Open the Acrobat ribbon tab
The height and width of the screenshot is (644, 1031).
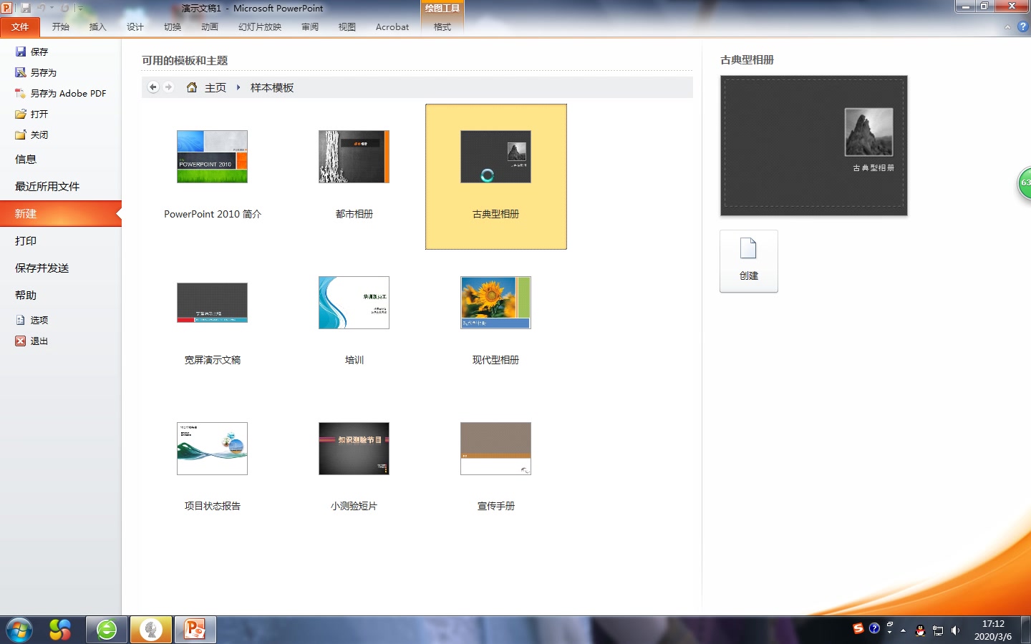392,27
